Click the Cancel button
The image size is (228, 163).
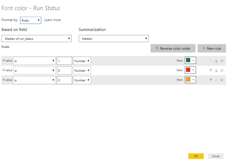pyautogui.click(x=216, y=156)
